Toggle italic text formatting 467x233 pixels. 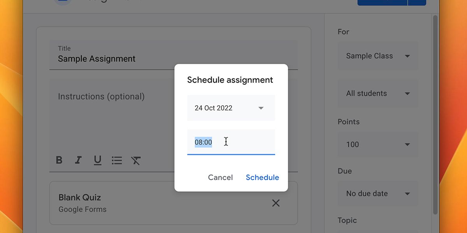click(78, 160)
